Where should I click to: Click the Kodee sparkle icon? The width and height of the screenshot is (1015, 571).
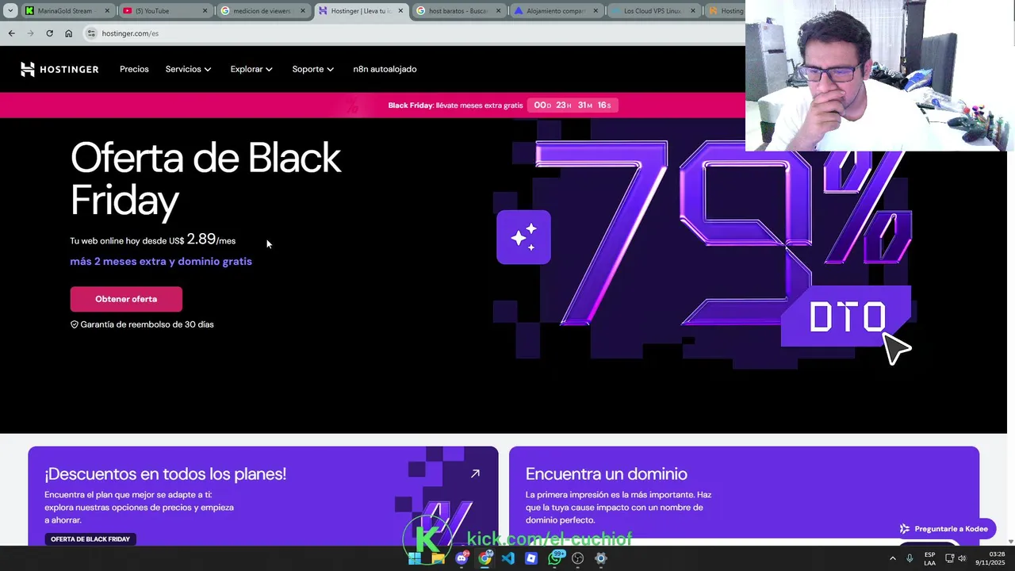coord(905,529)
